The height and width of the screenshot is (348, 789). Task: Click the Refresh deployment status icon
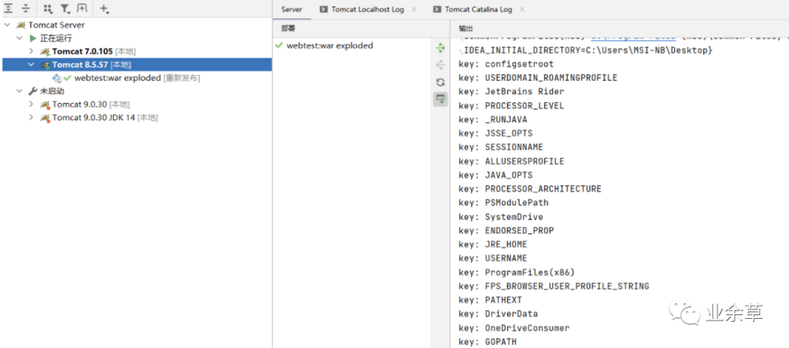coord(441,82)
